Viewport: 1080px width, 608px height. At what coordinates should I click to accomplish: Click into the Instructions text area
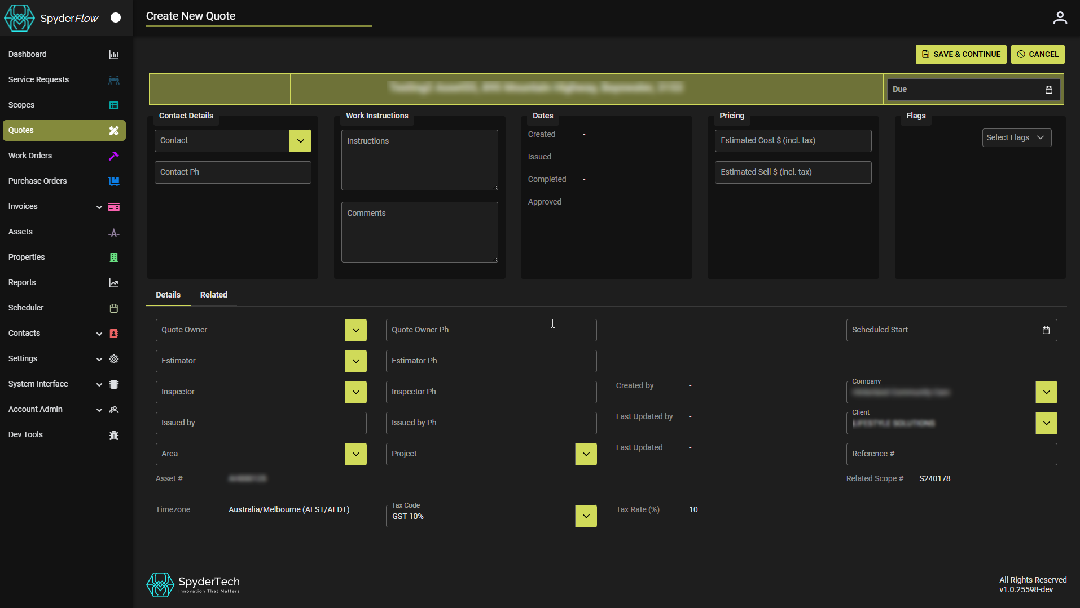419,161
